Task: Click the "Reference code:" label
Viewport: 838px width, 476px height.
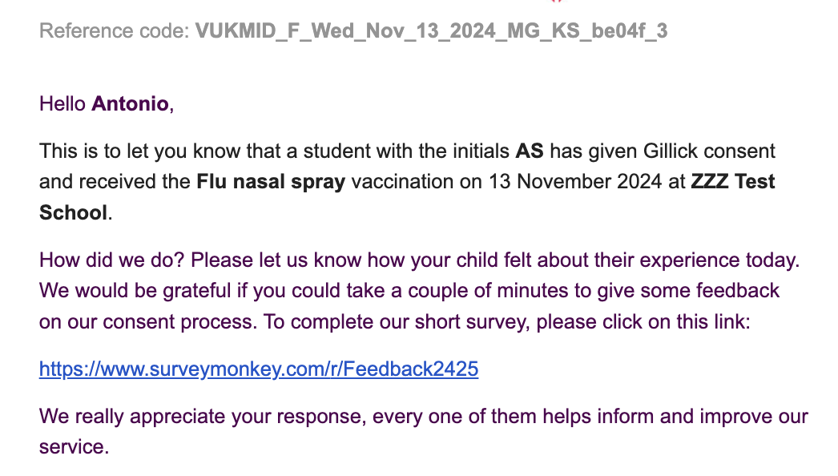Action: coord(114,31)
